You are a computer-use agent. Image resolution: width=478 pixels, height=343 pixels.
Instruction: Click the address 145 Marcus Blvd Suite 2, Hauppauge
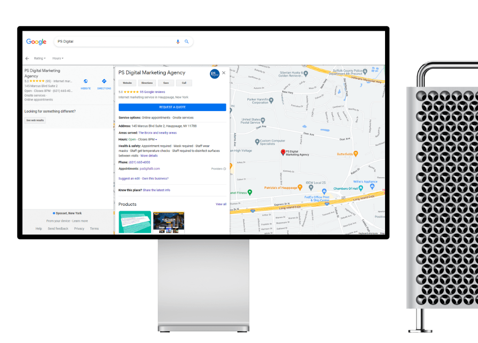pyautogui.click(x=164, y=126)
